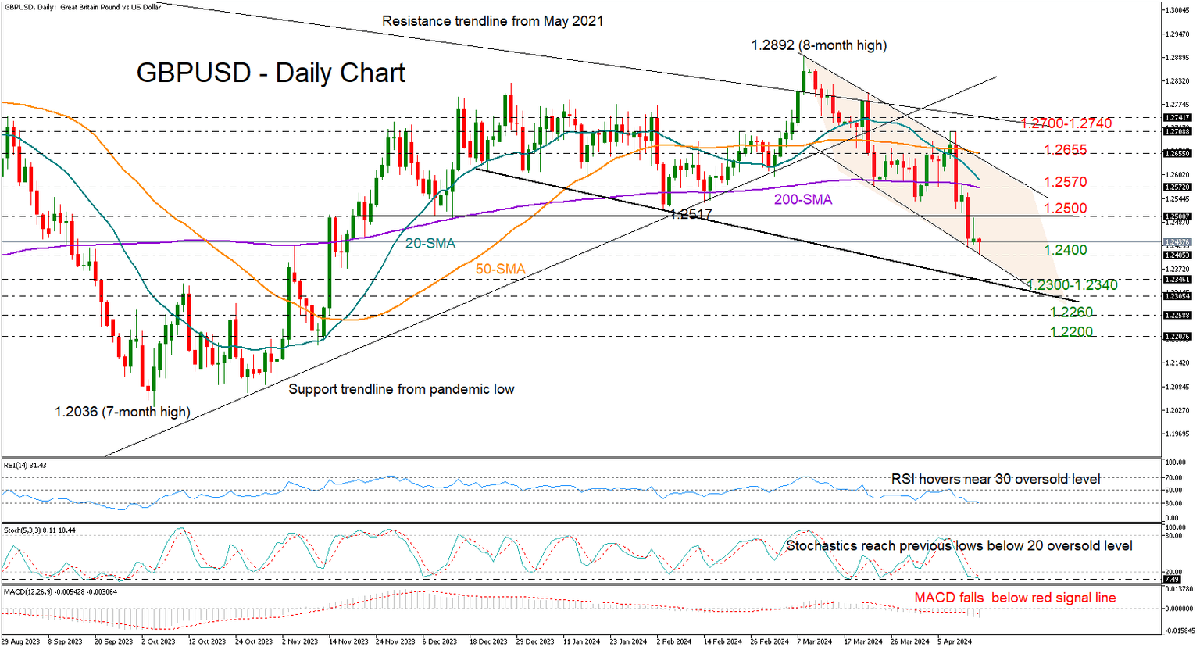The width and height of the screenshot is (1200, 650).
Task: Select the 20-SMA teal line label
Action: (x=430, y=244)
